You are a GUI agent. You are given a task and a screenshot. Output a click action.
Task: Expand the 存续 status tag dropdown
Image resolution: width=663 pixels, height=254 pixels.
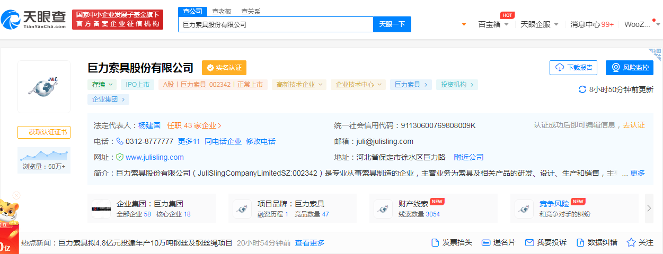click(102, 84)
